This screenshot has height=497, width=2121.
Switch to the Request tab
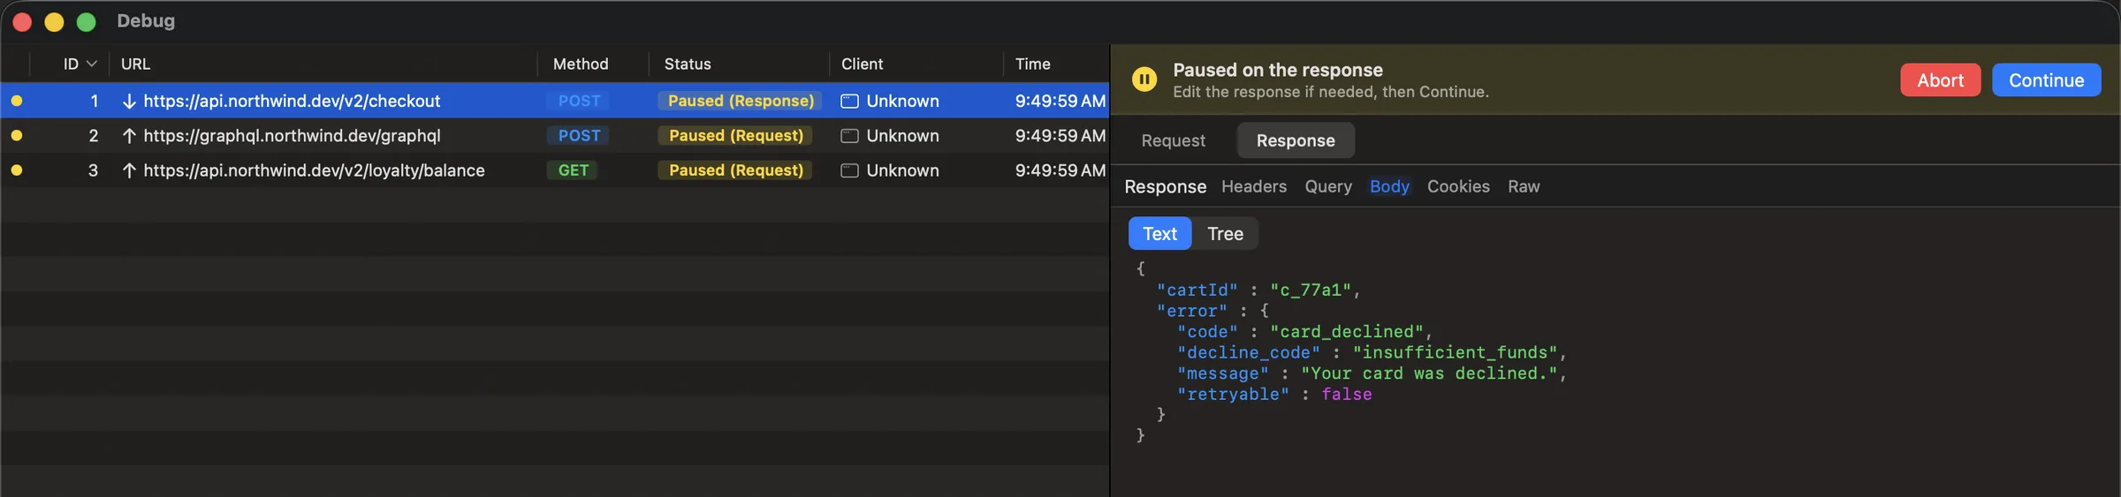[x=1173, y=140]
